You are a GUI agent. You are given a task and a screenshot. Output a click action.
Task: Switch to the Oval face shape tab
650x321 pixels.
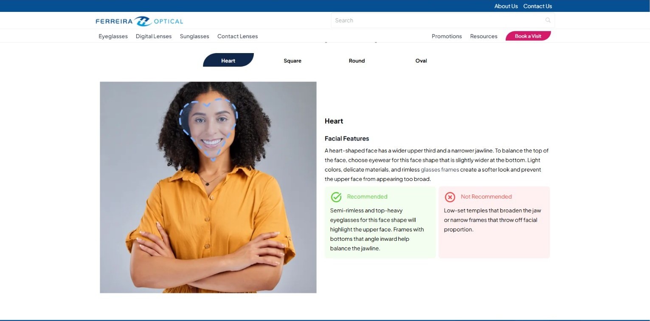tap(421, 61)
